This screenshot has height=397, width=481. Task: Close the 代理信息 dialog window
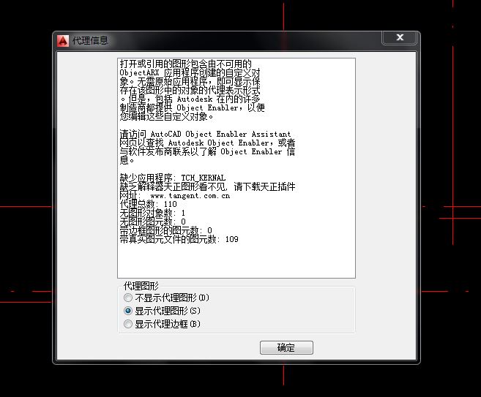tap(400, 37)
